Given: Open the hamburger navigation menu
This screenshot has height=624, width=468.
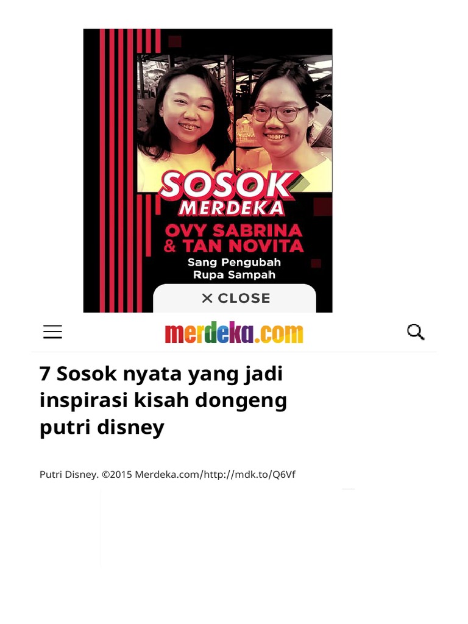Looking at the screenshot, I should coord(52,331).
